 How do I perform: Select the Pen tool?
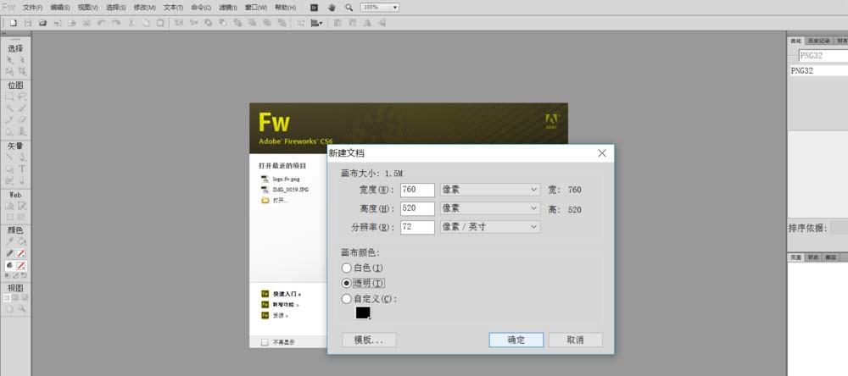[22, 158]
